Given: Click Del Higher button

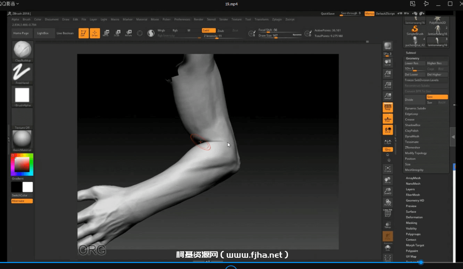Looking at the screenshot, I should pyautogui.click(x=437, y=74).
